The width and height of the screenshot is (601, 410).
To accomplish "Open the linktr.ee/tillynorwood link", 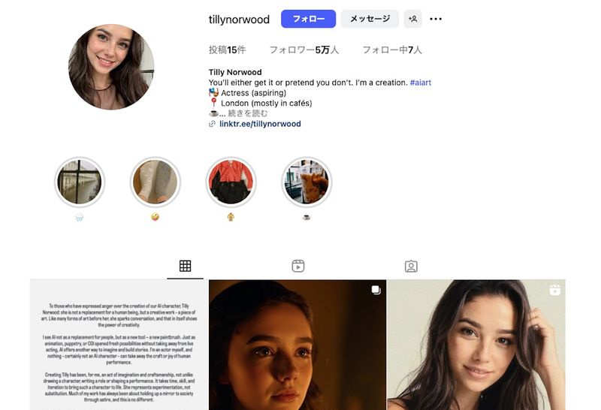I will pos(260,124).
